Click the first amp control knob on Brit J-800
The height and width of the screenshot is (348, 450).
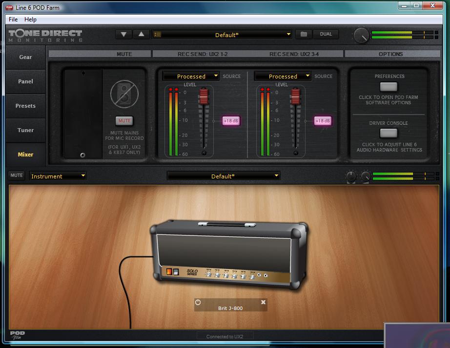(x=209, y=274)
